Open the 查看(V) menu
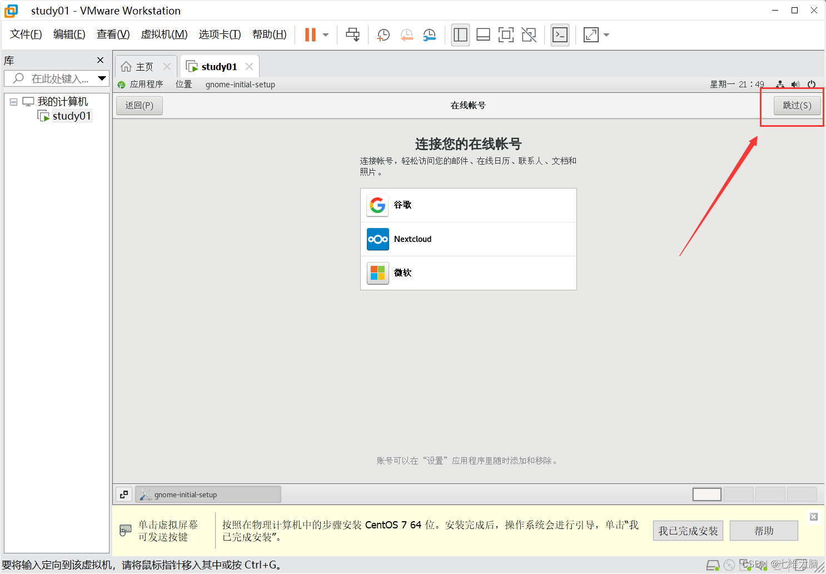This screenshot has width=826, height=574. pyautogui.click(x=113, y=34)
